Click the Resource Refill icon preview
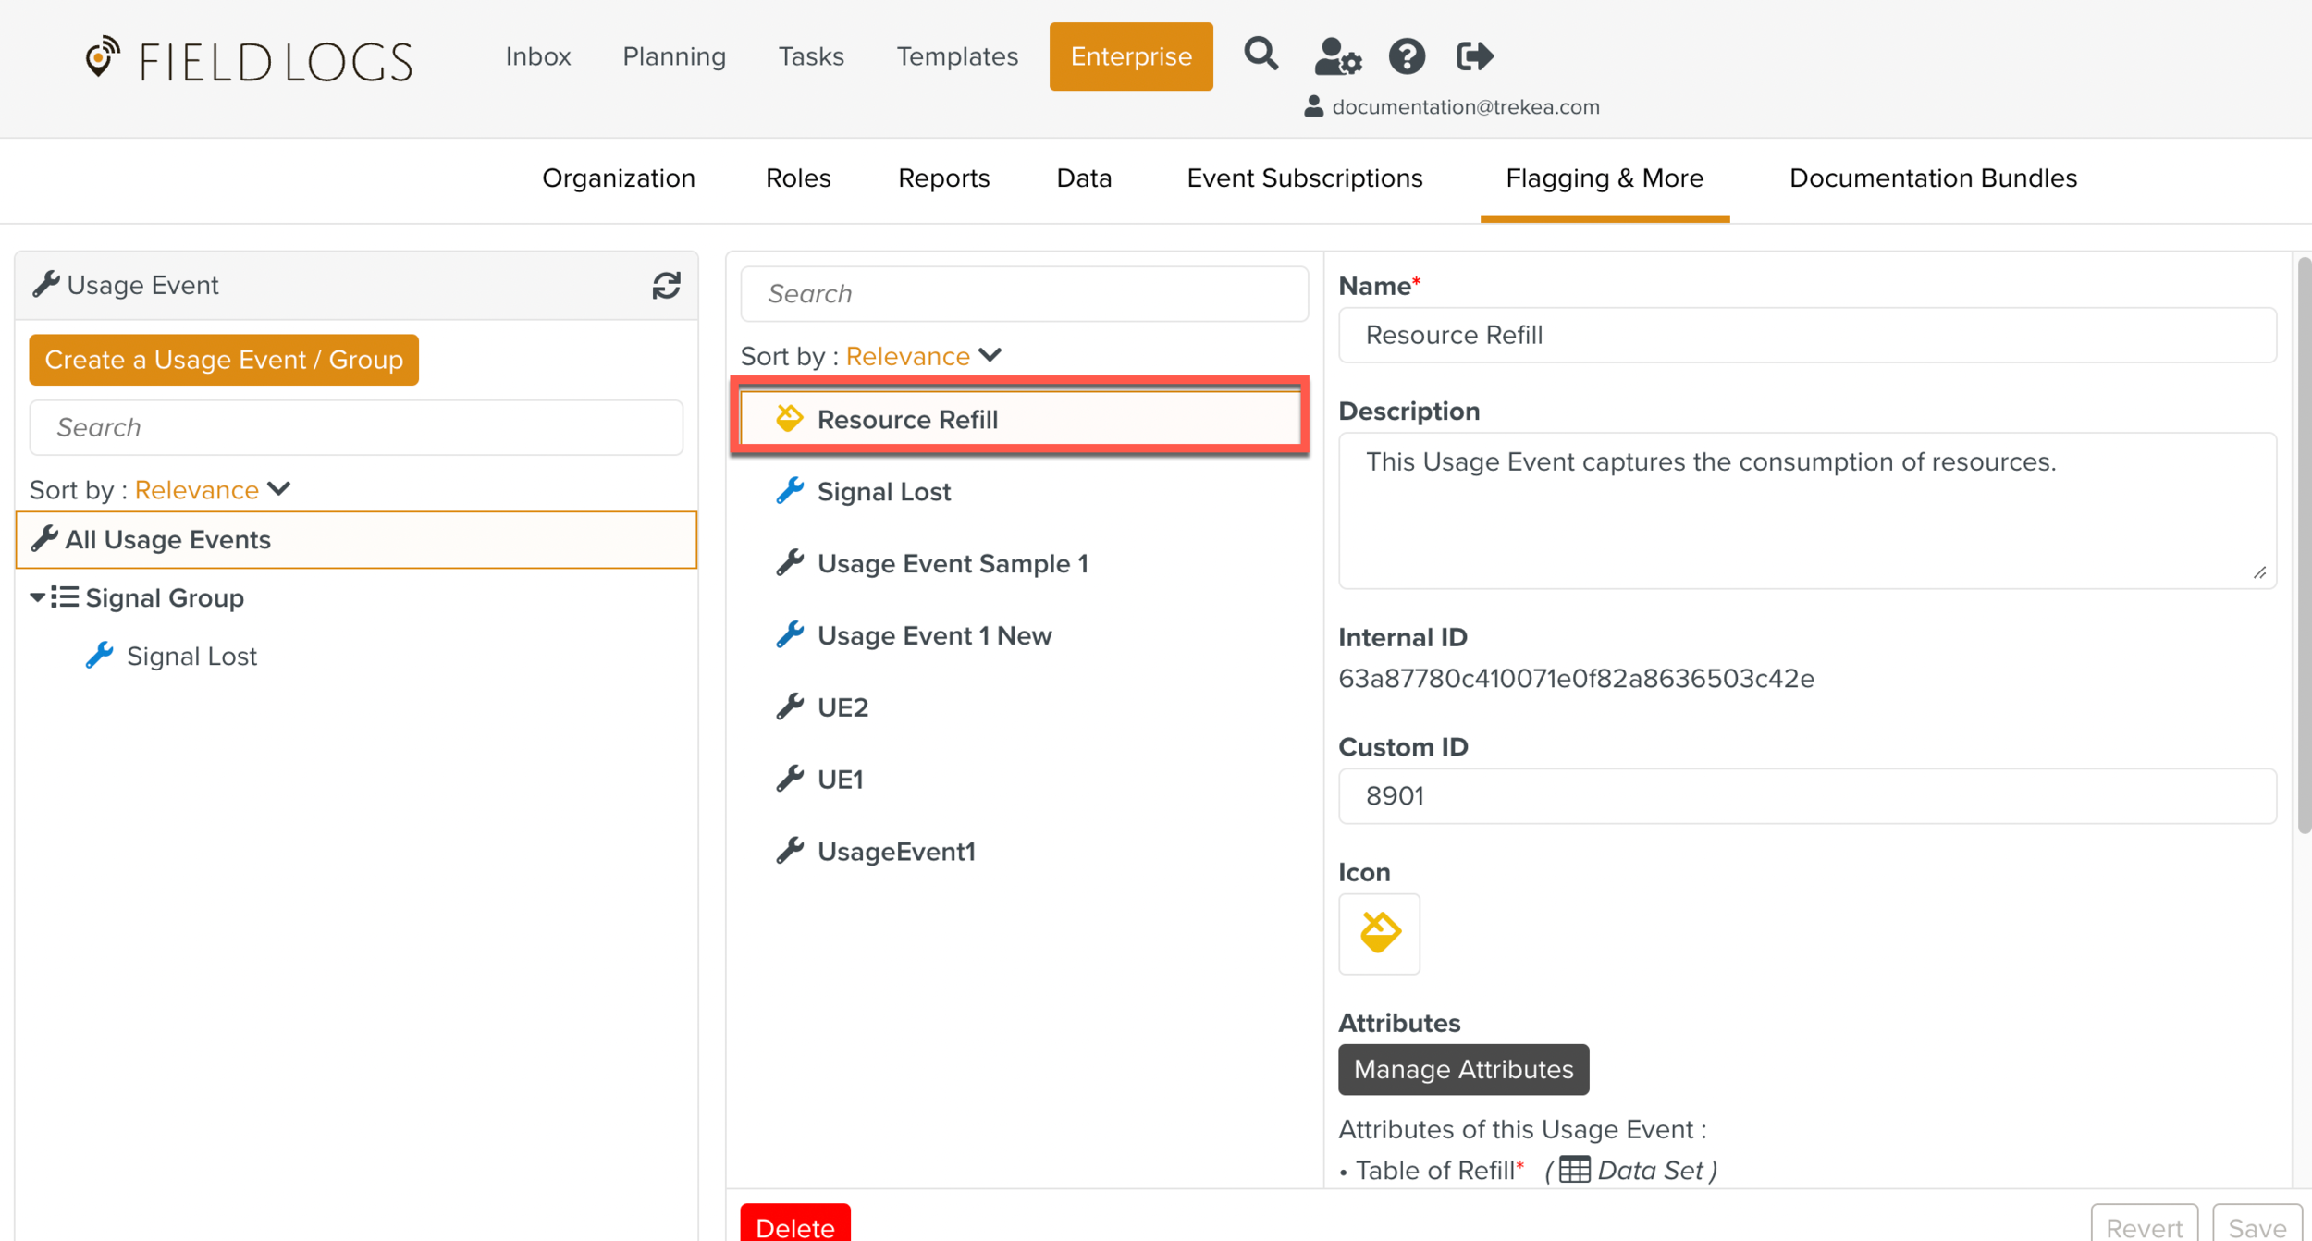 click(1379, 933)
